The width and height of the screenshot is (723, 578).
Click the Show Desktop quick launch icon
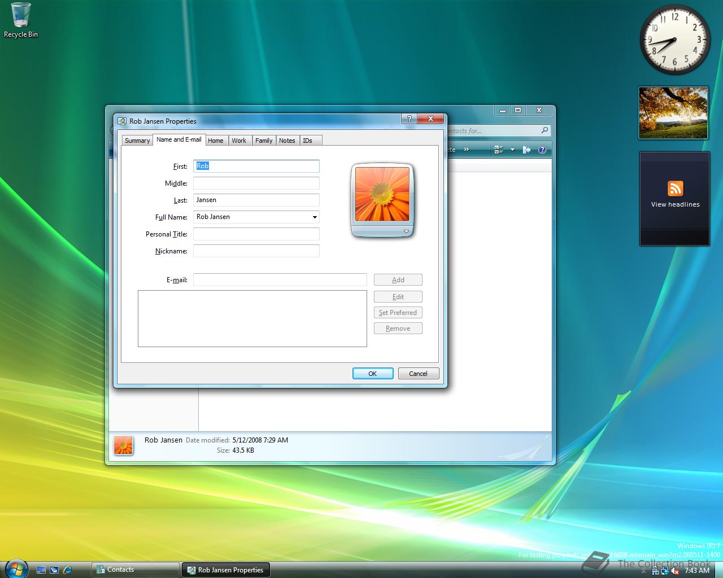[41, 570]
